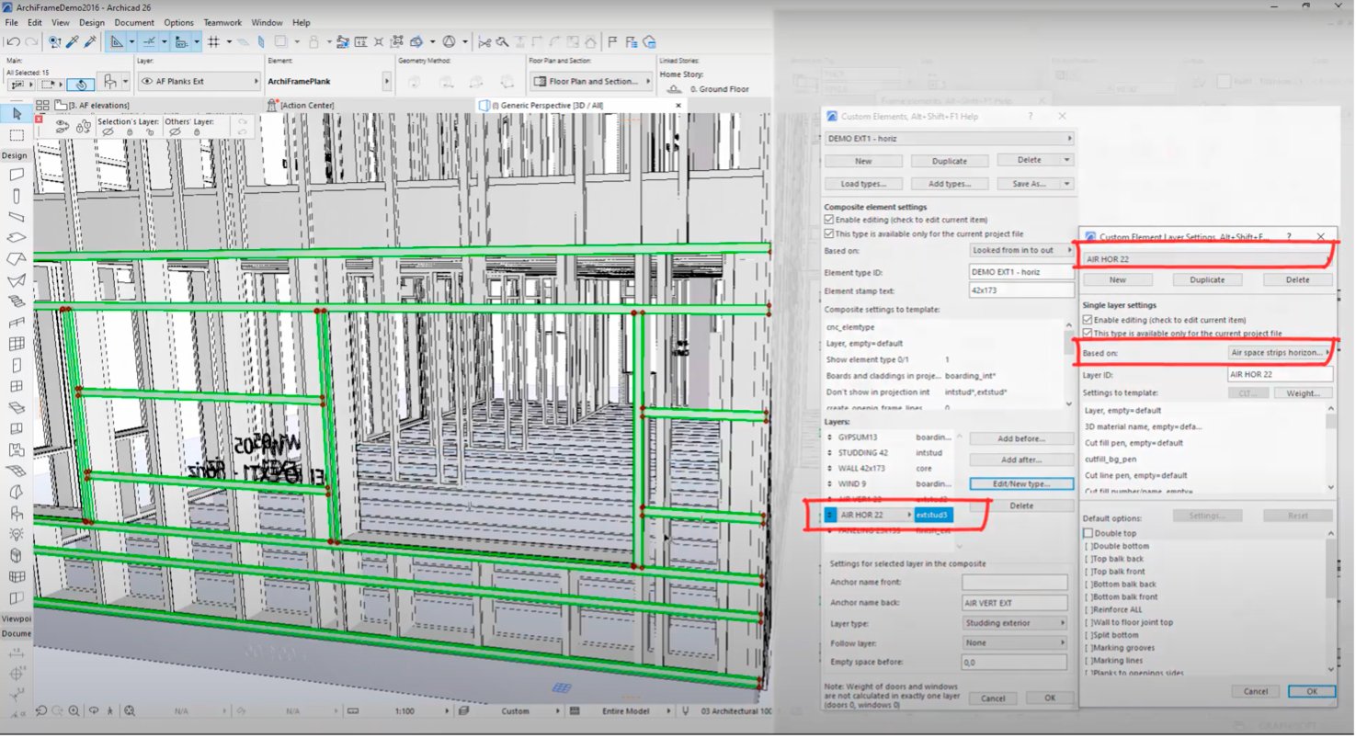The image size is (1356, 738).
Task: Click the Help question mark in Custom Elements
Action: pos(1030,117)
